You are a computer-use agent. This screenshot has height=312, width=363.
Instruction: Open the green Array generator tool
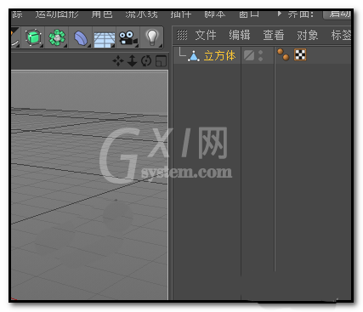pos(57,37)
